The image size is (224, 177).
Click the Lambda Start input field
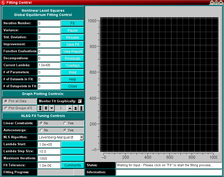pos(49,144)
